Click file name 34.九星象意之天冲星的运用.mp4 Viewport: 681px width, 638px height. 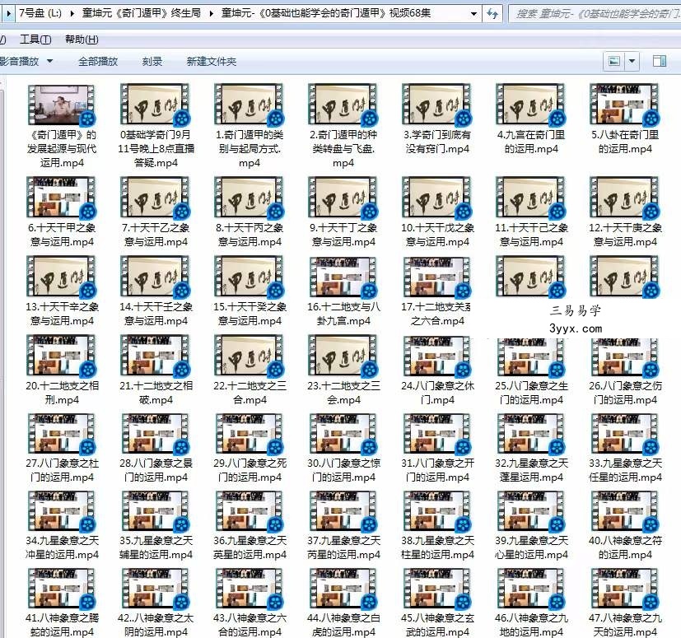click(x=62, y=547)
